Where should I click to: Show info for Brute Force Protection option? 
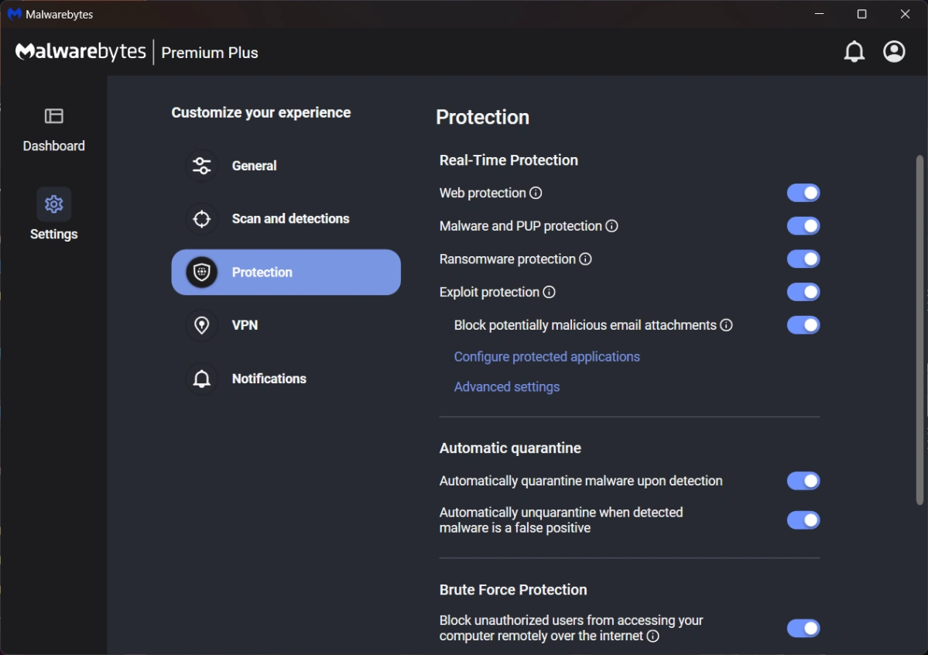(x=653, y=636)
